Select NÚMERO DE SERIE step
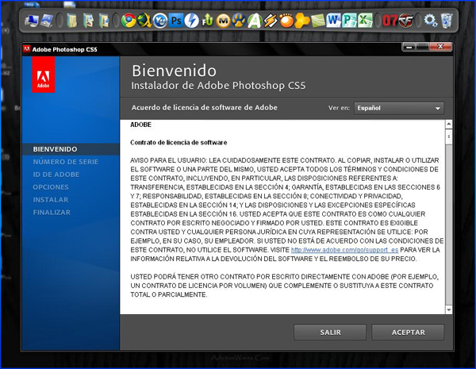Viewport: 476px width, 369px height. tap(66, 162)
